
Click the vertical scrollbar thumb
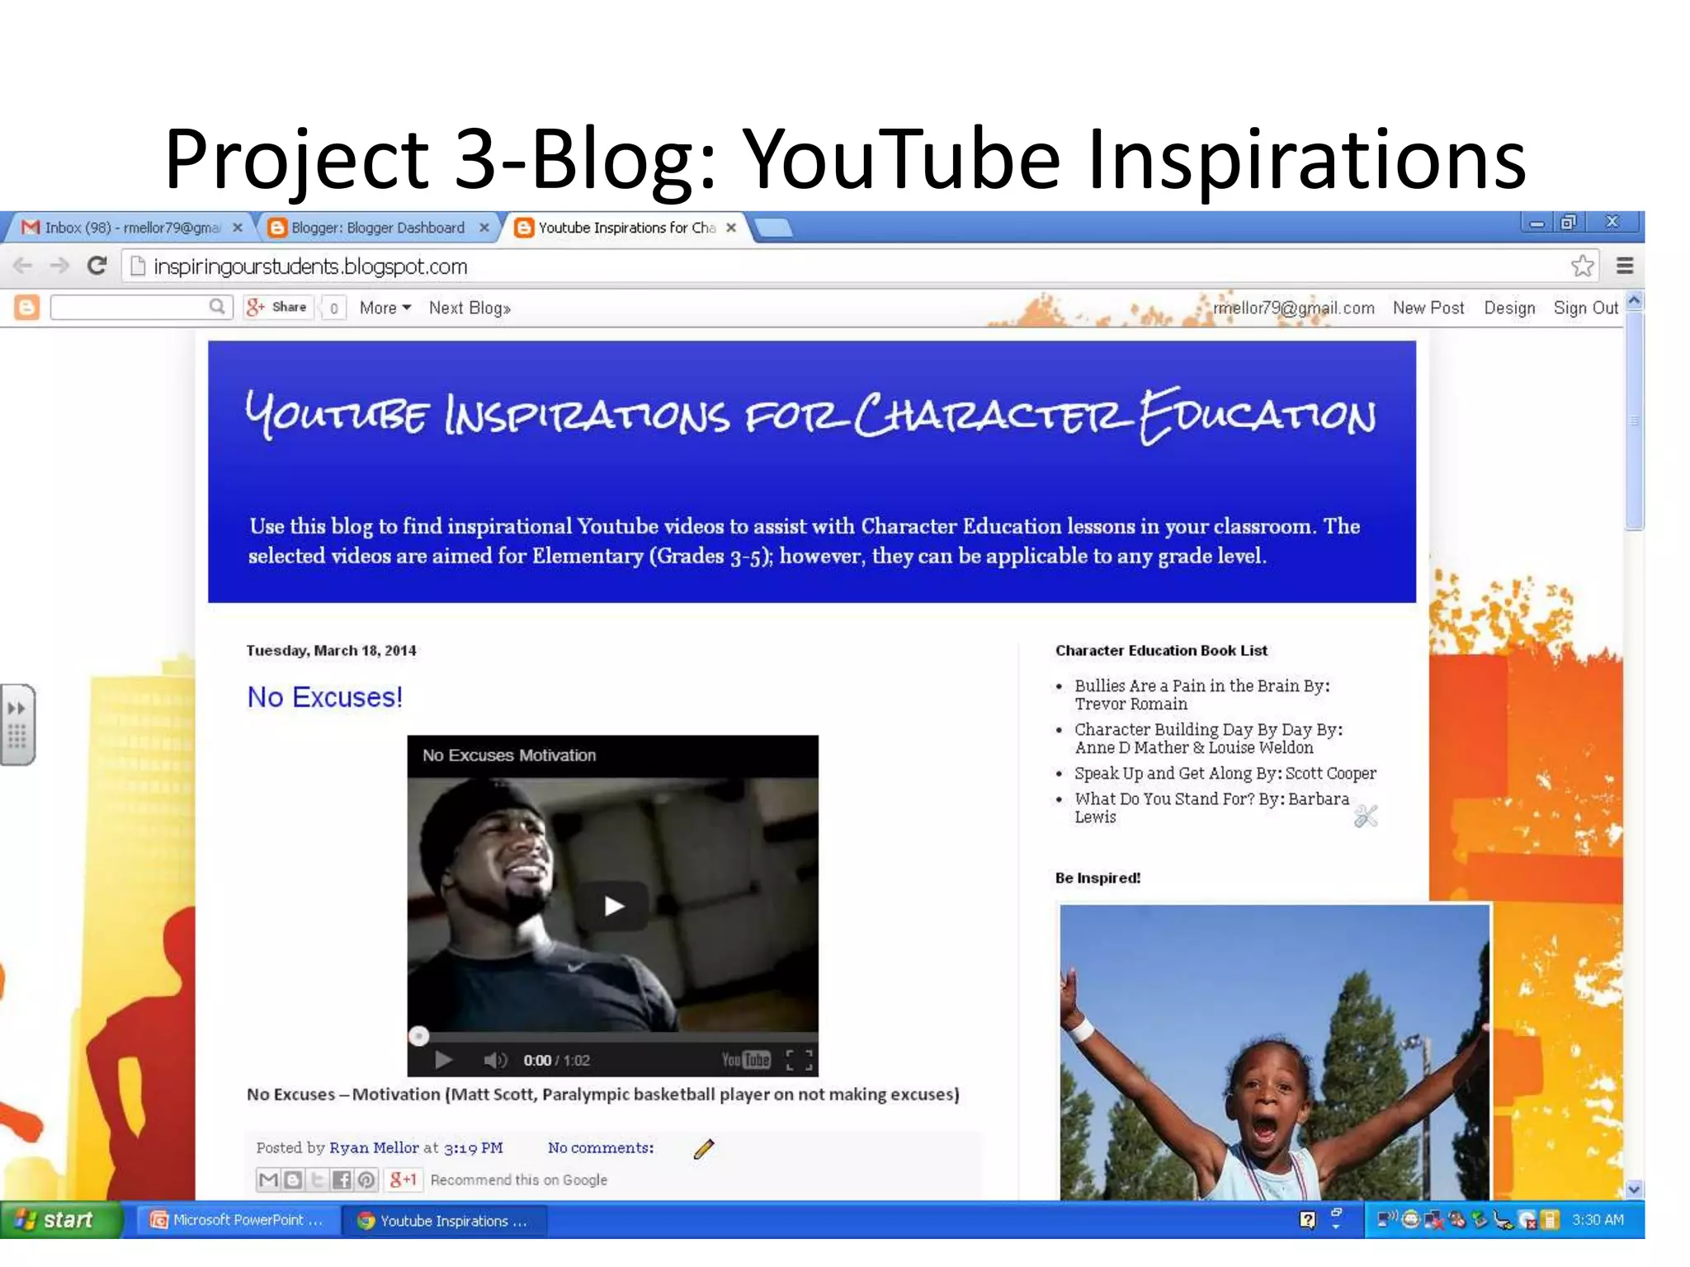click(1634, 421)
